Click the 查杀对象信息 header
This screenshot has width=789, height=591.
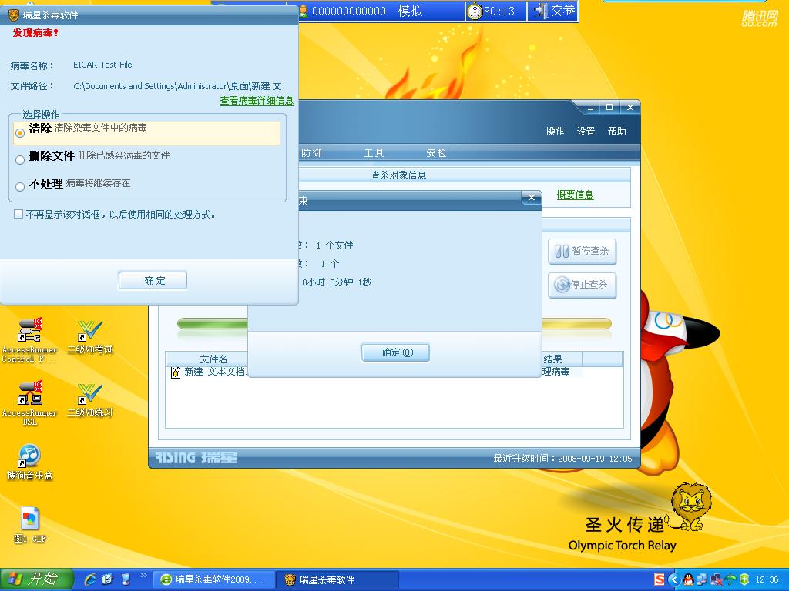tap(398, 175)
